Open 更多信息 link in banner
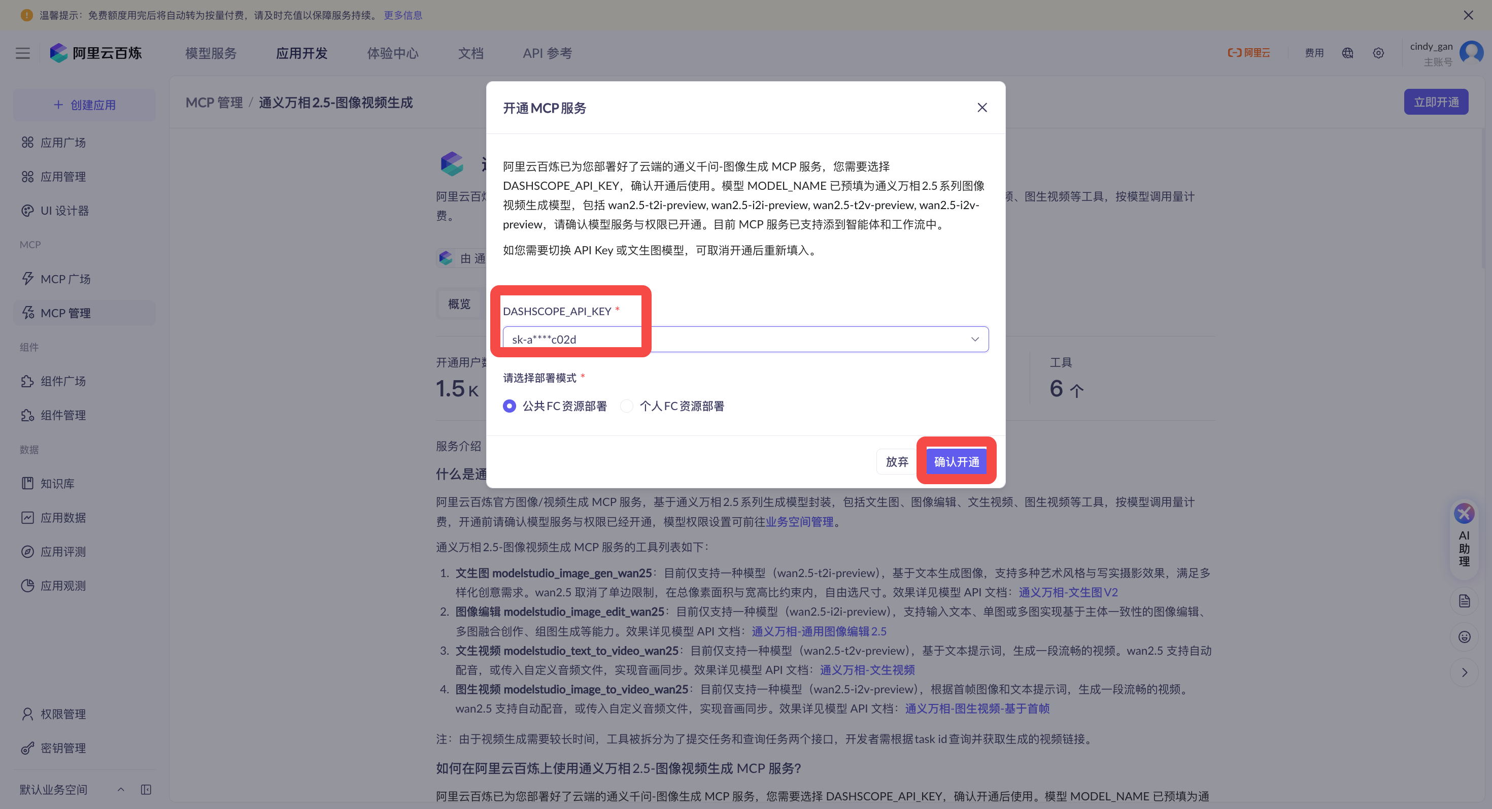1492x809 pixels. point(402,15)
